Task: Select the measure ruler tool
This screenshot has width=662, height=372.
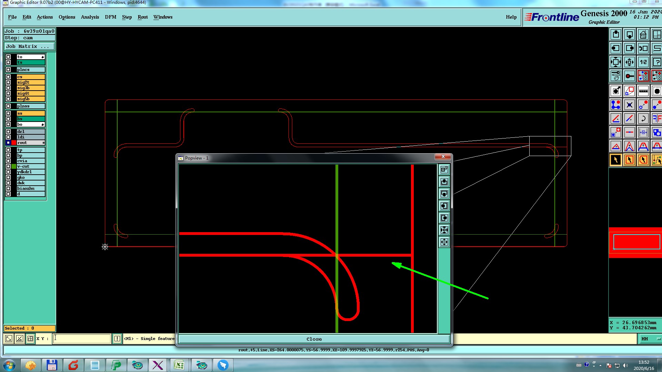Action: tap(643, 91)
